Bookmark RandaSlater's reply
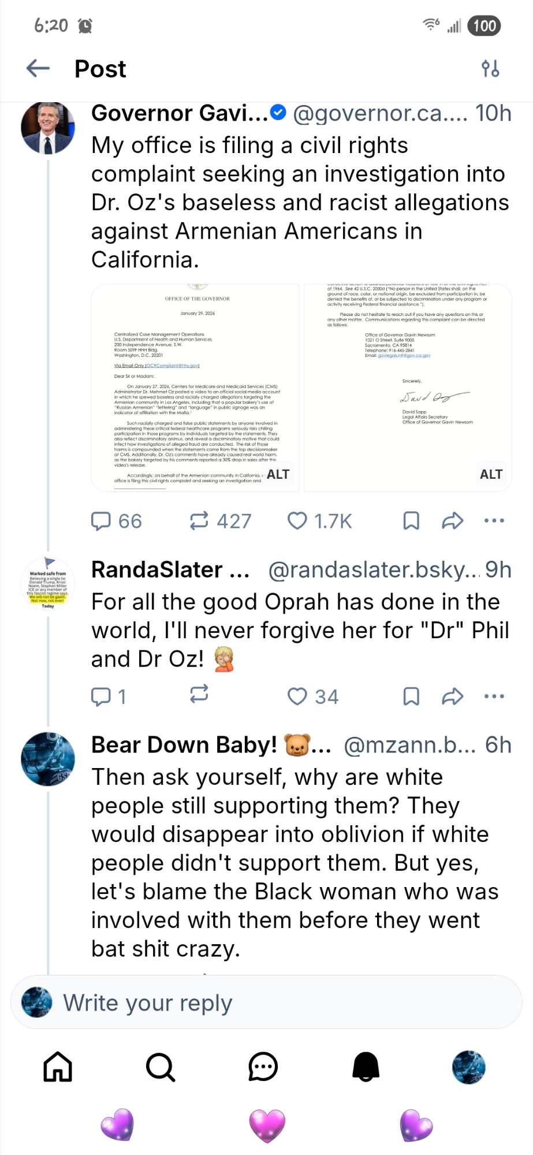Screen dimensions: 533x1155 click(x=411, y=696)
